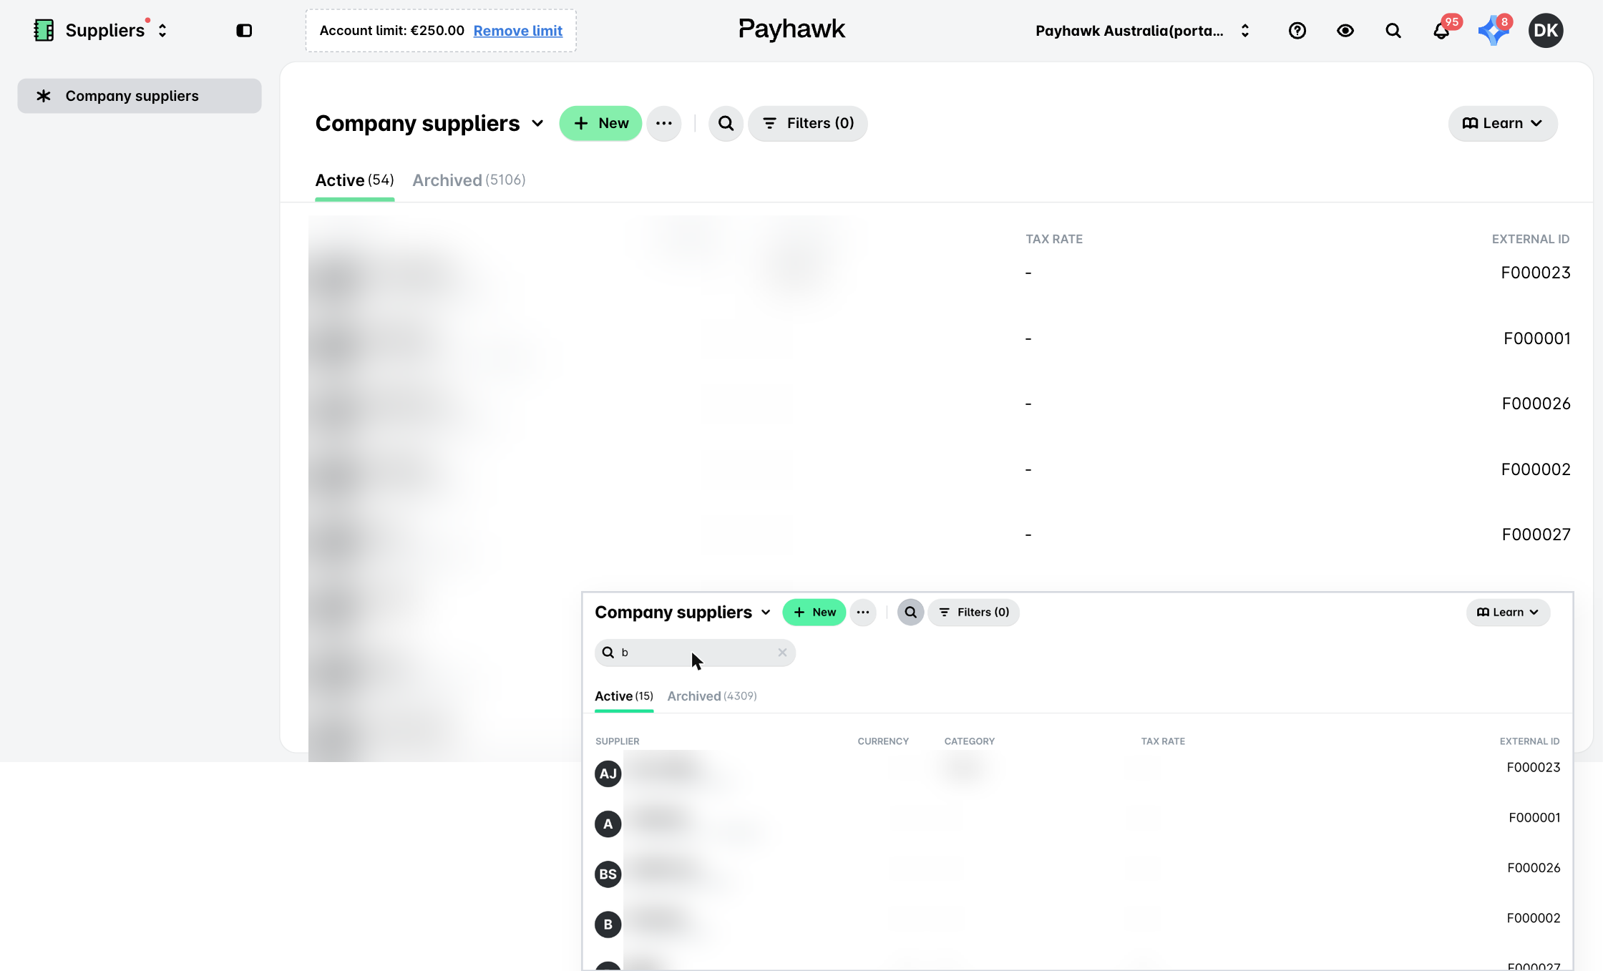Expand Learn dropdown in inset panel
This screenshot has height=971, width=1603.
[1508, 613]
